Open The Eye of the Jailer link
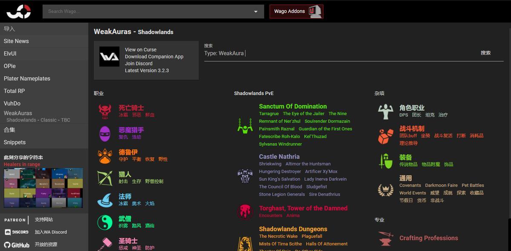The image size is (511, 251). click(304, 114)
